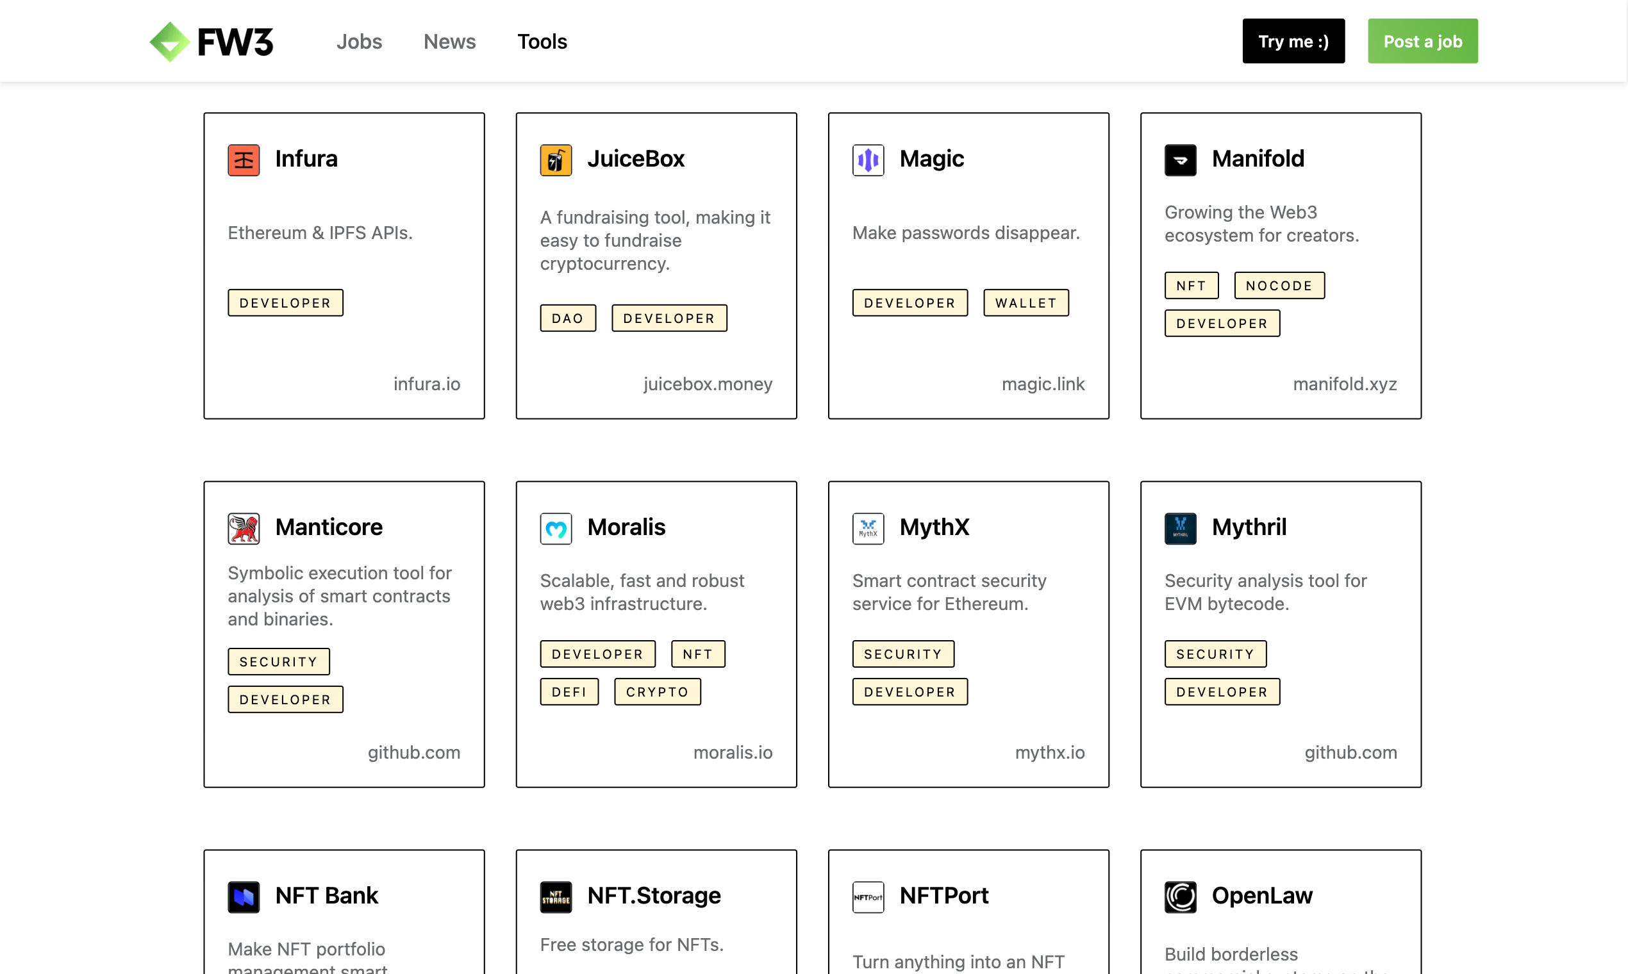The image size is (1628, 974).
Task: Click the Moralis blue heart icon
Action: tap(556, 529)
